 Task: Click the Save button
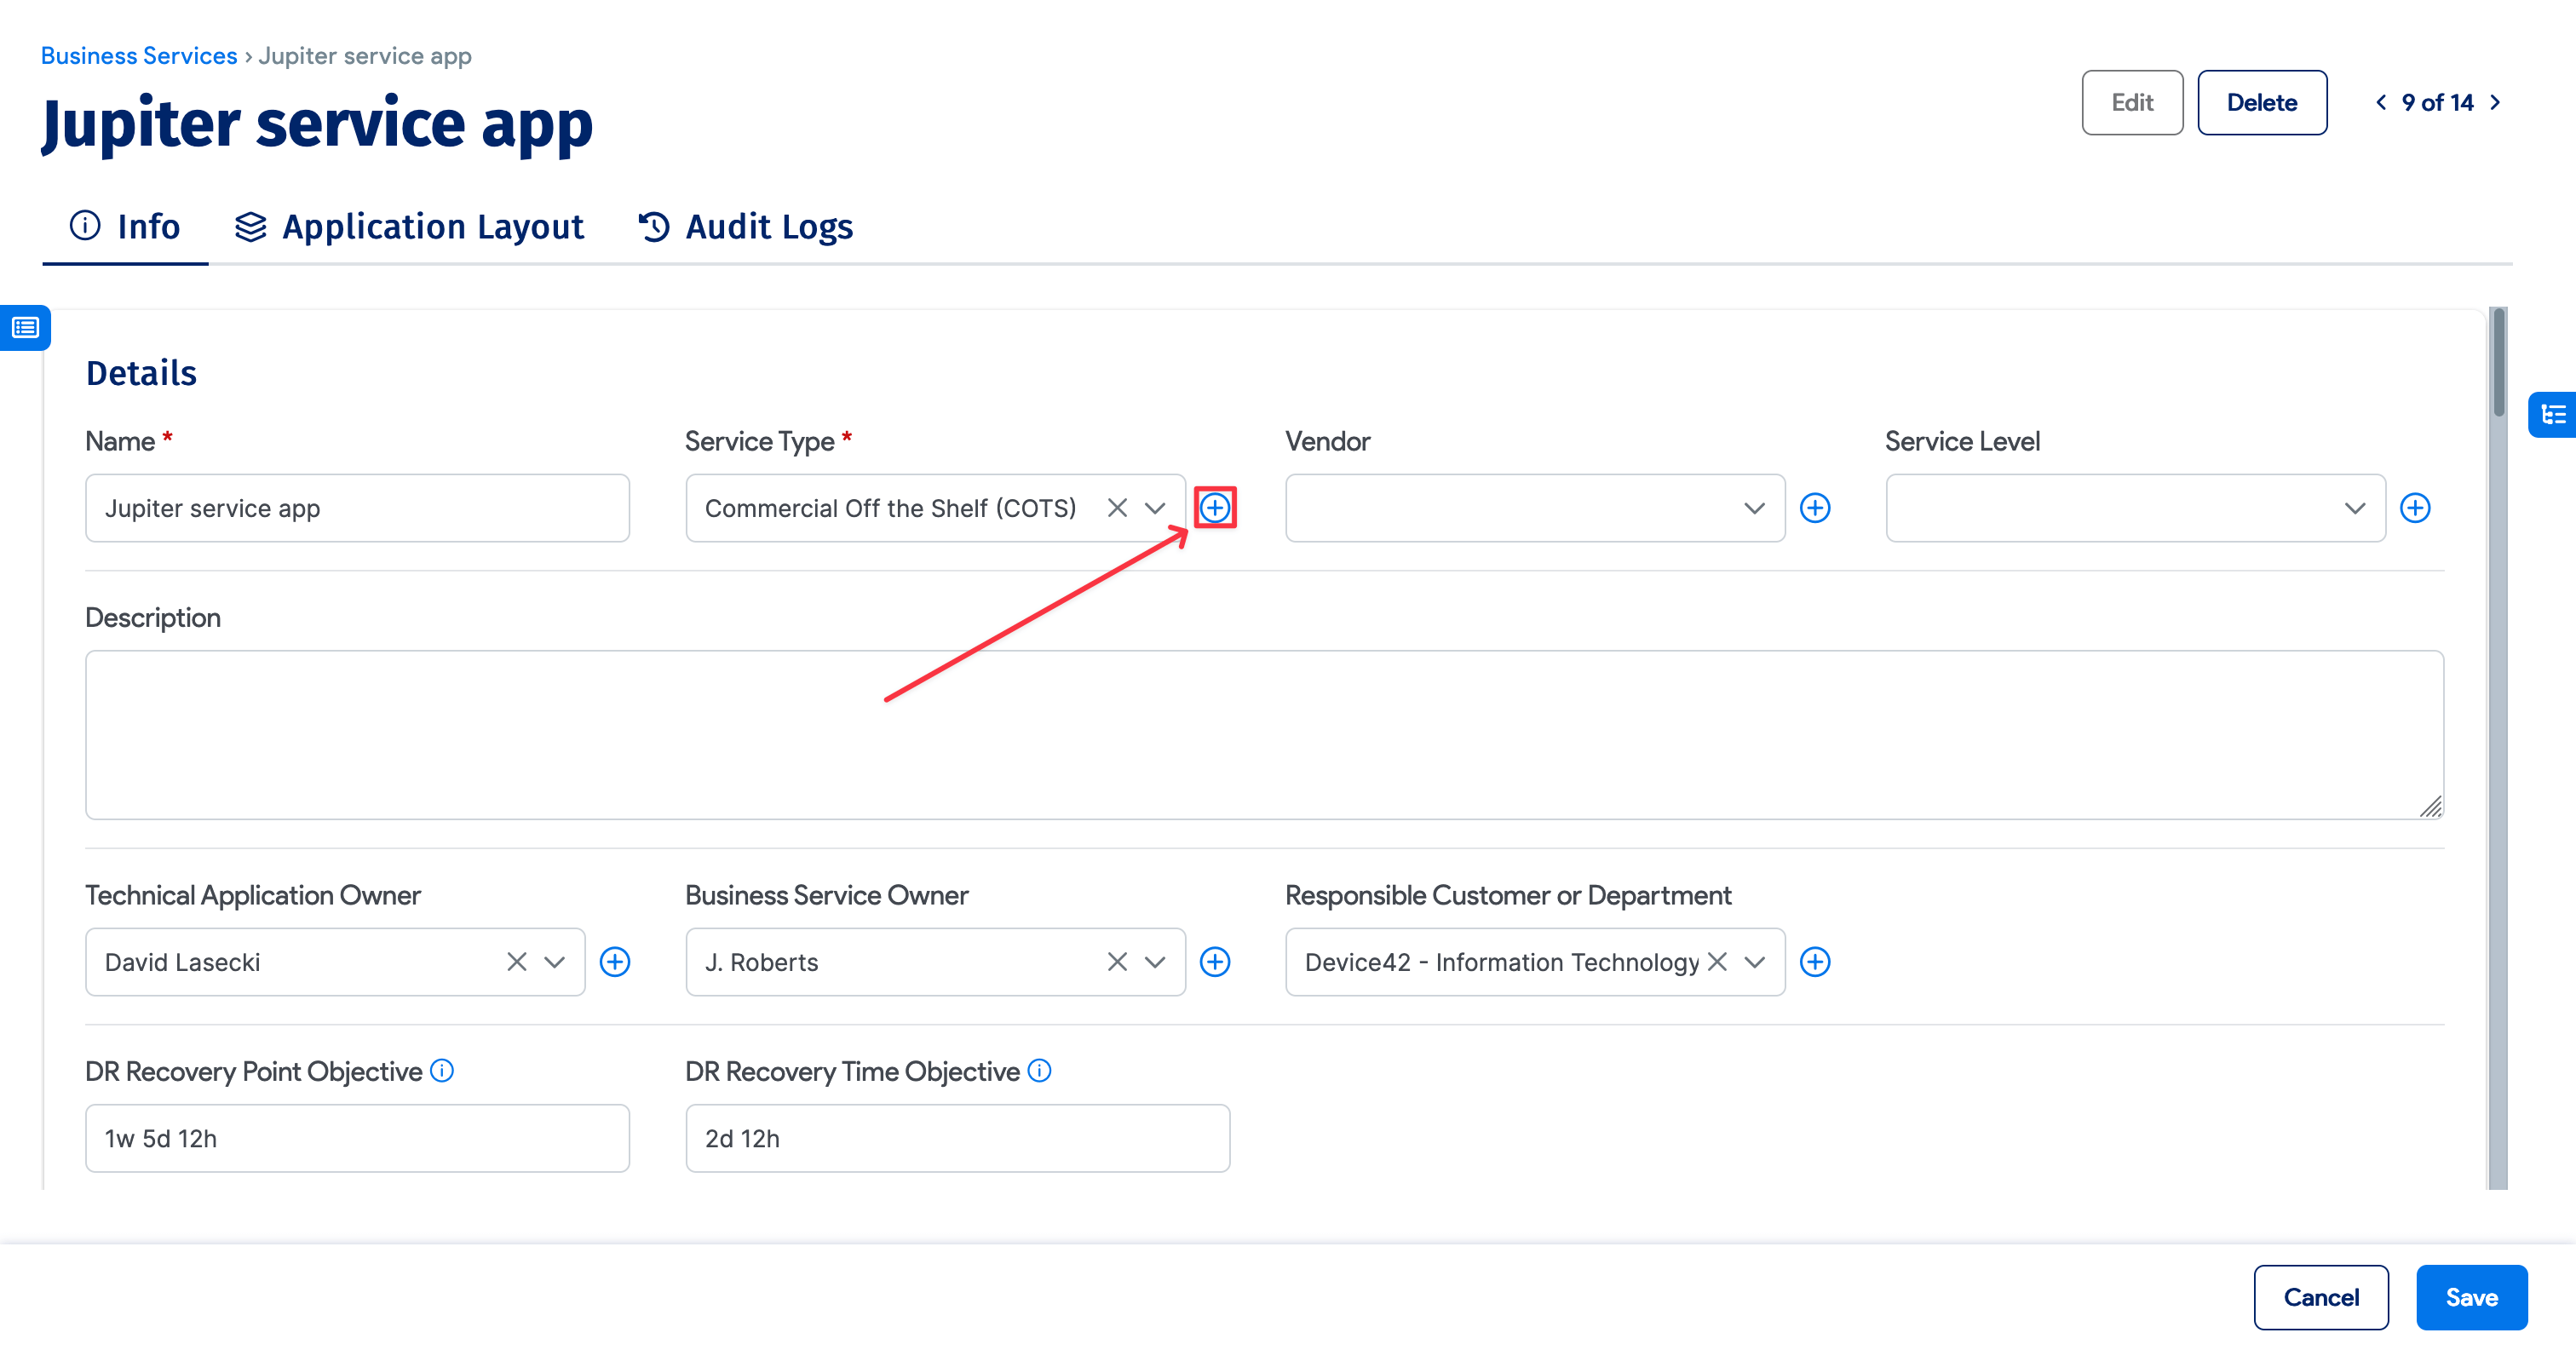(2471, 1297)
